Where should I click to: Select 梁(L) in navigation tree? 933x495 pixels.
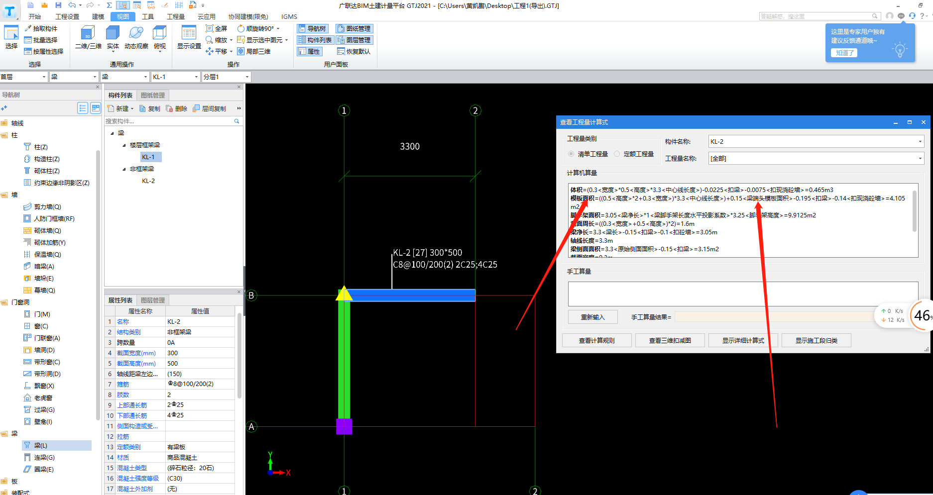[57, 445]
